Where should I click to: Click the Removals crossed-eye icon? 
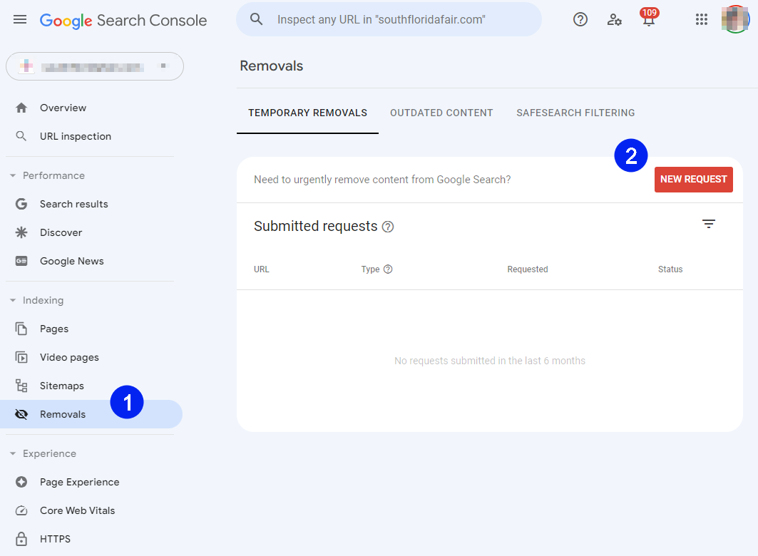pos(21,414)
